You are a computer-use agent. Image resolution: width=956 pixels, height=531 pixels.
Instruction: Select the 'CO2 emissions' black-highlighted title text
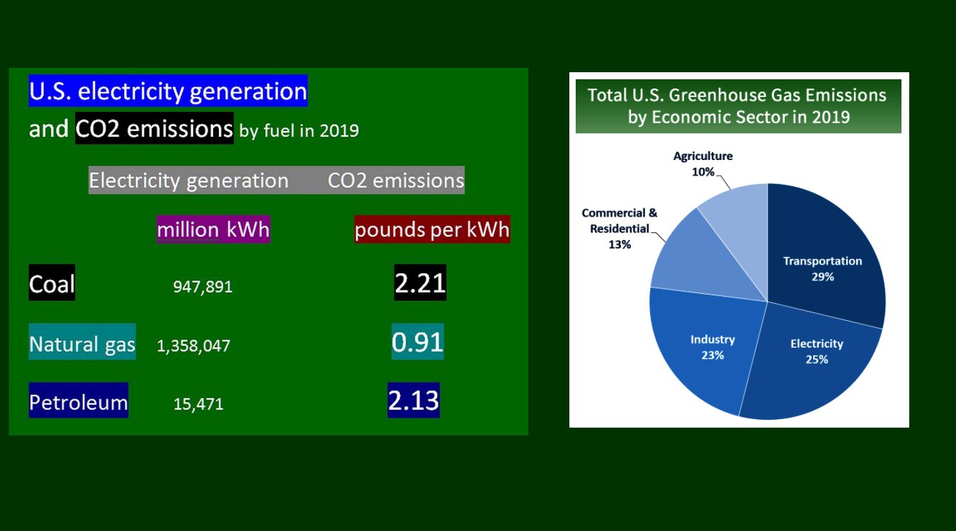click(154, 129)
